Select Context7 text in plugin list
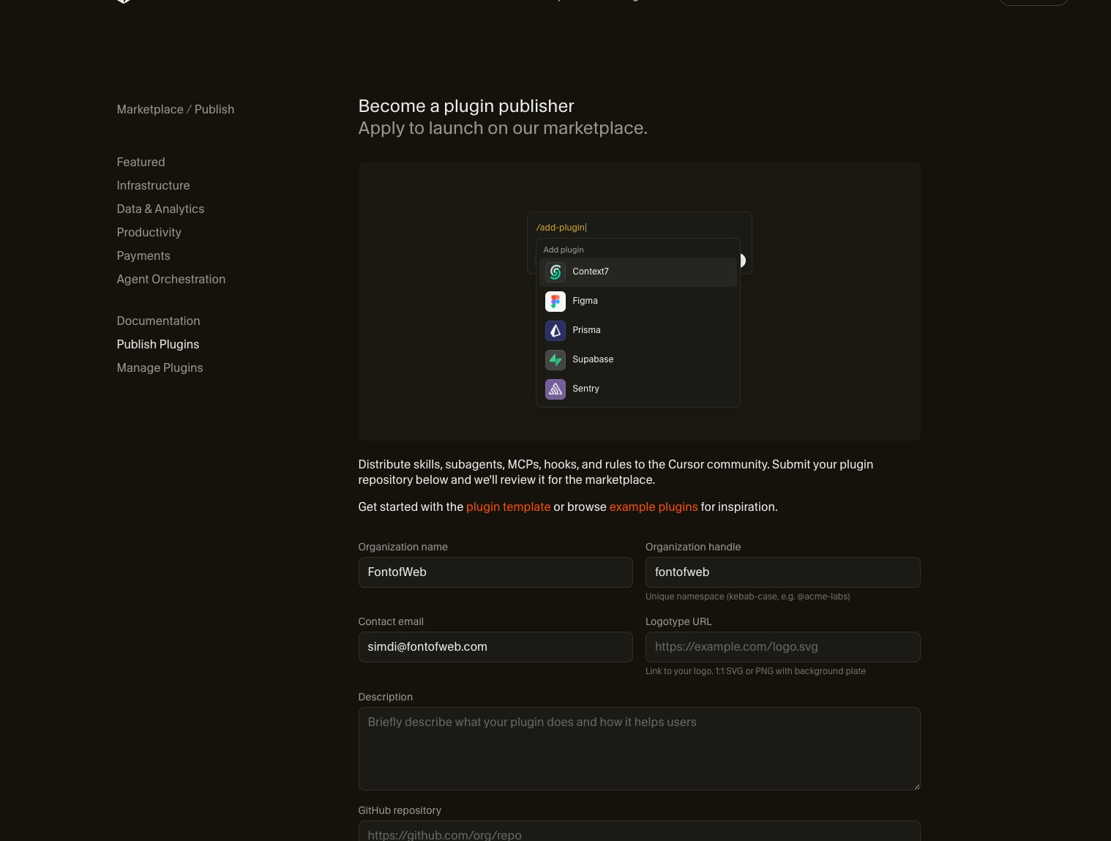Screen dimensions: 1111x841 click(590, 272)
